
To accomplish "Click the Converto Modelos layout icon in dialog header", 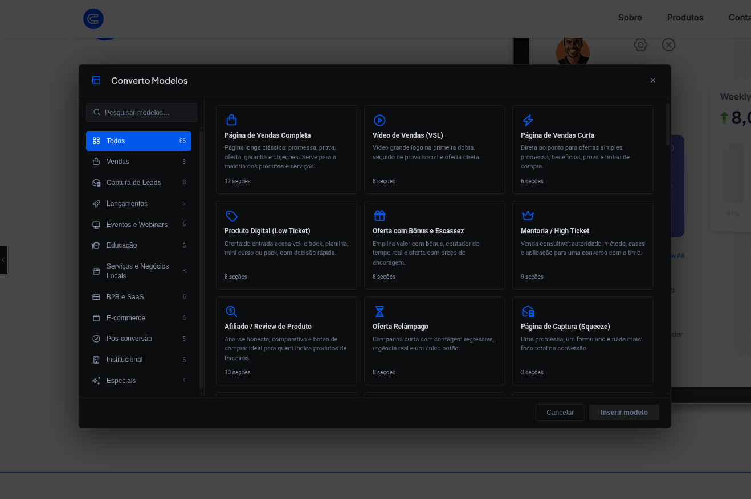I will coord(96,80).
